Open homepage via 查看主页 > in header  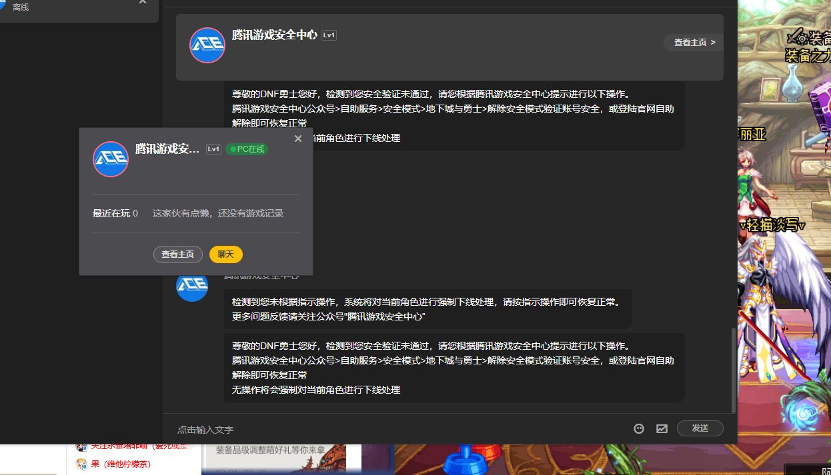pos(694,43)
